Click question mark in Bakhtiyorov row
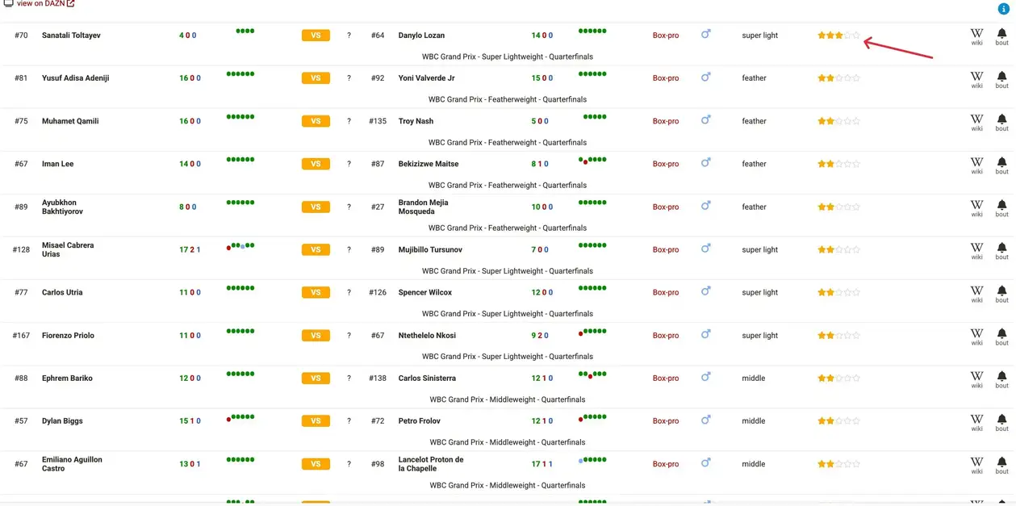The image size is (1016, 506). tap(349, 207)
